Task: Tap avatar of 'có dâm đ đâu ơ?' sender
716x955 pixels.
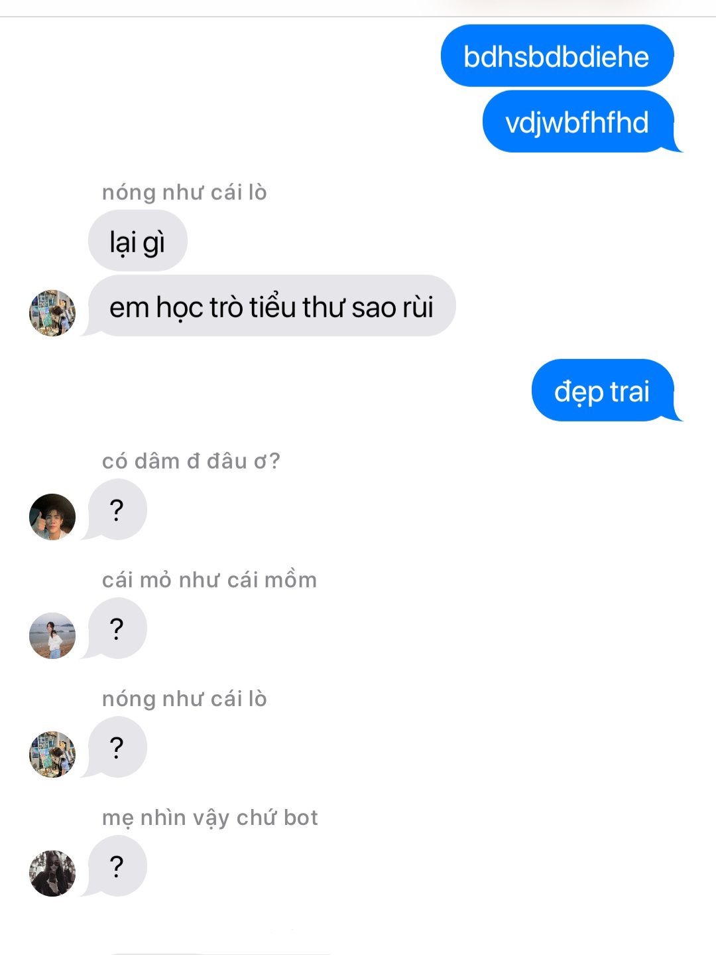Action: point(52,516)
